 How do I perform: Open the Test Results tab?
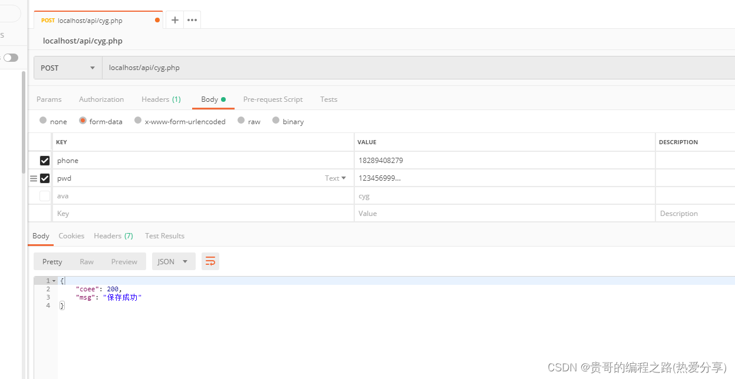pos(164,236)
